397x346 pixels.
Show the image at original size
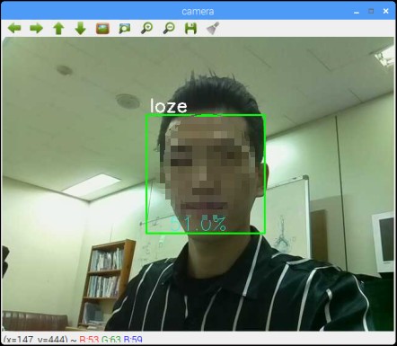[102, 29]
